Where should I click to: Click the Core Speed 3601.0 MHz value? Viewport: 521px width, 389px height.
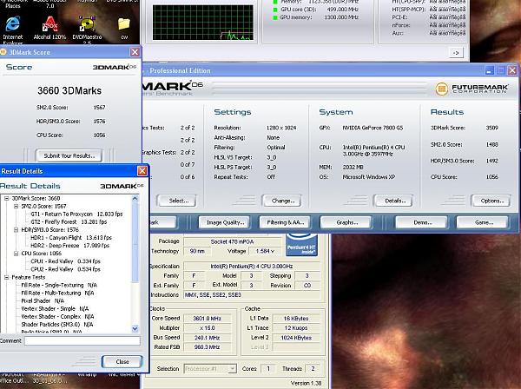tap(207, 319)
